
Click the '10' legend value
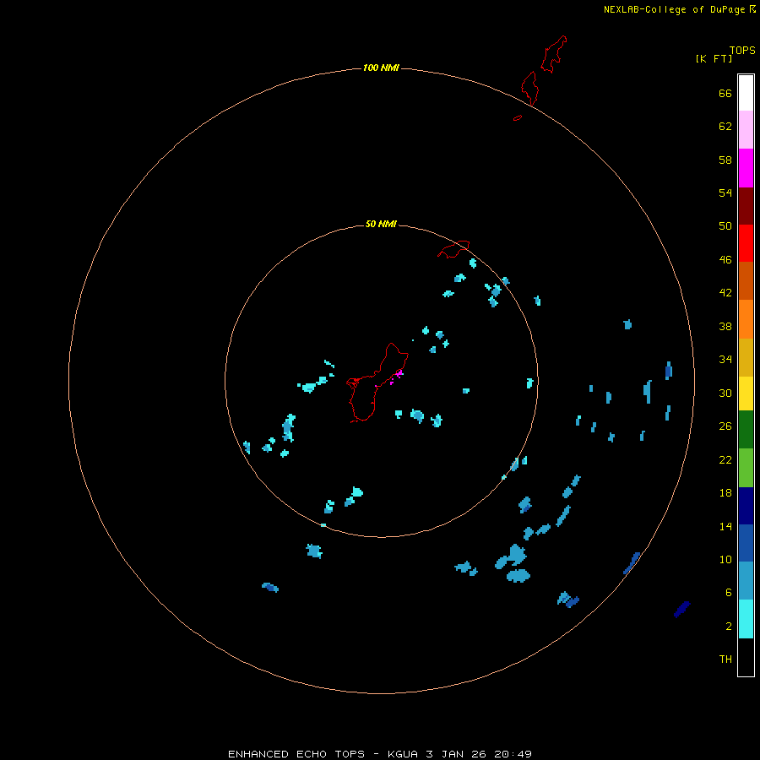tap(725, 559)
